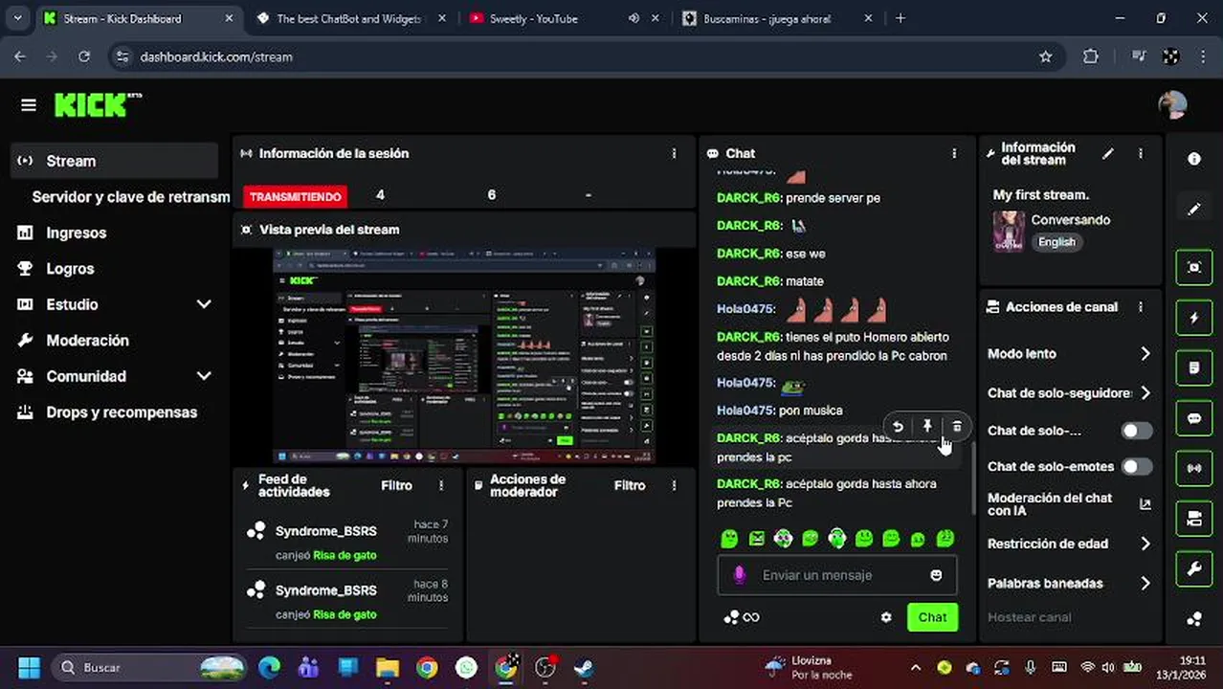Open Filtro in Feed de actividades
Viewport: 1223px width, 689px height.
click(396, 486)
